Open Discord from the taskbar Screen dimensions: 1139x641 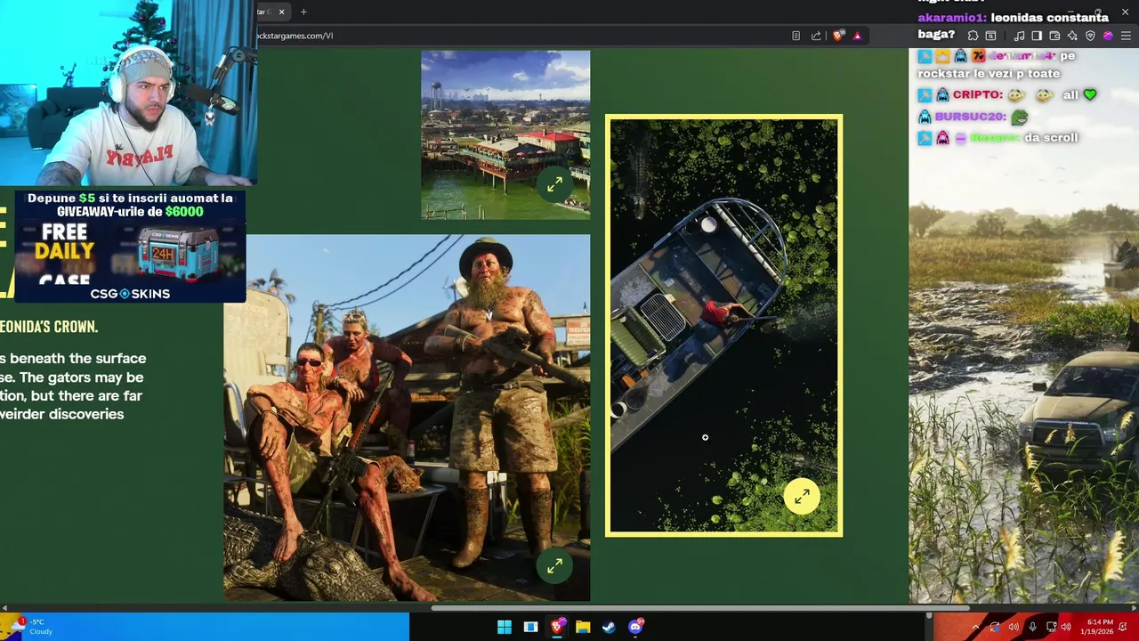(x=635, y=627)
